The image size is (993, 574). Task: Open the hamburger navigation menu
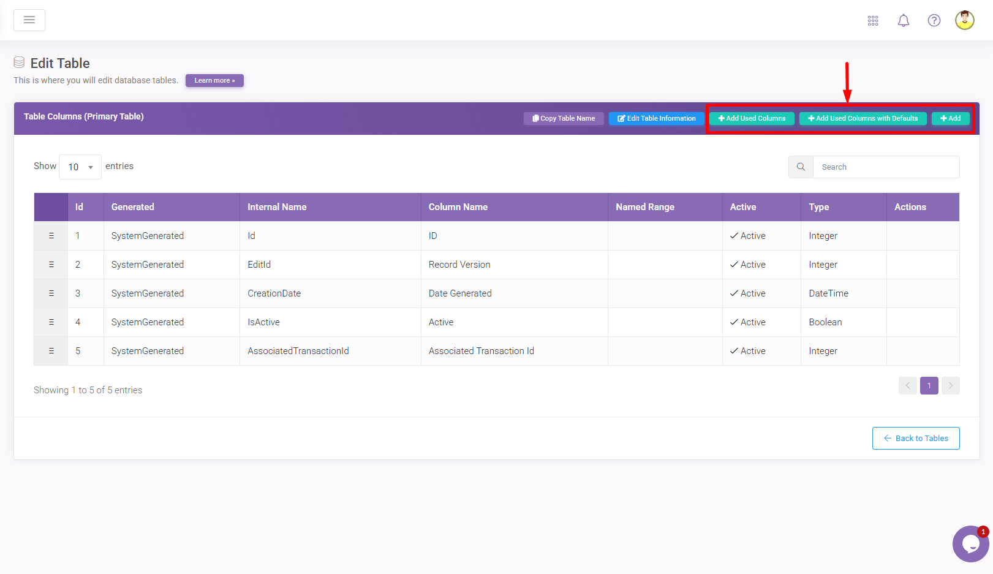(x=29, y=20)
